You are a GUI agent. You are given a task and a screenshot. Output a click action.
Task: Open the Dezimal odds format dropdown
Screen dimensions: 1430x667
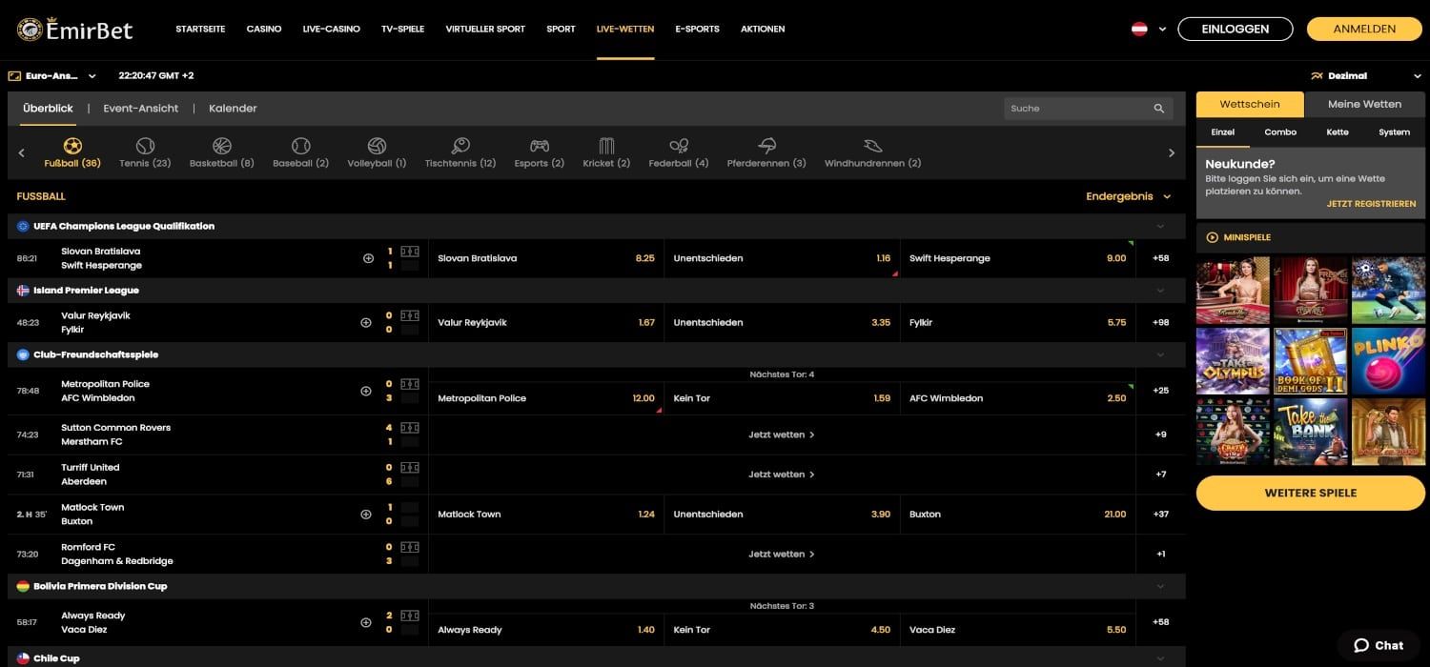click(1366, 76)
